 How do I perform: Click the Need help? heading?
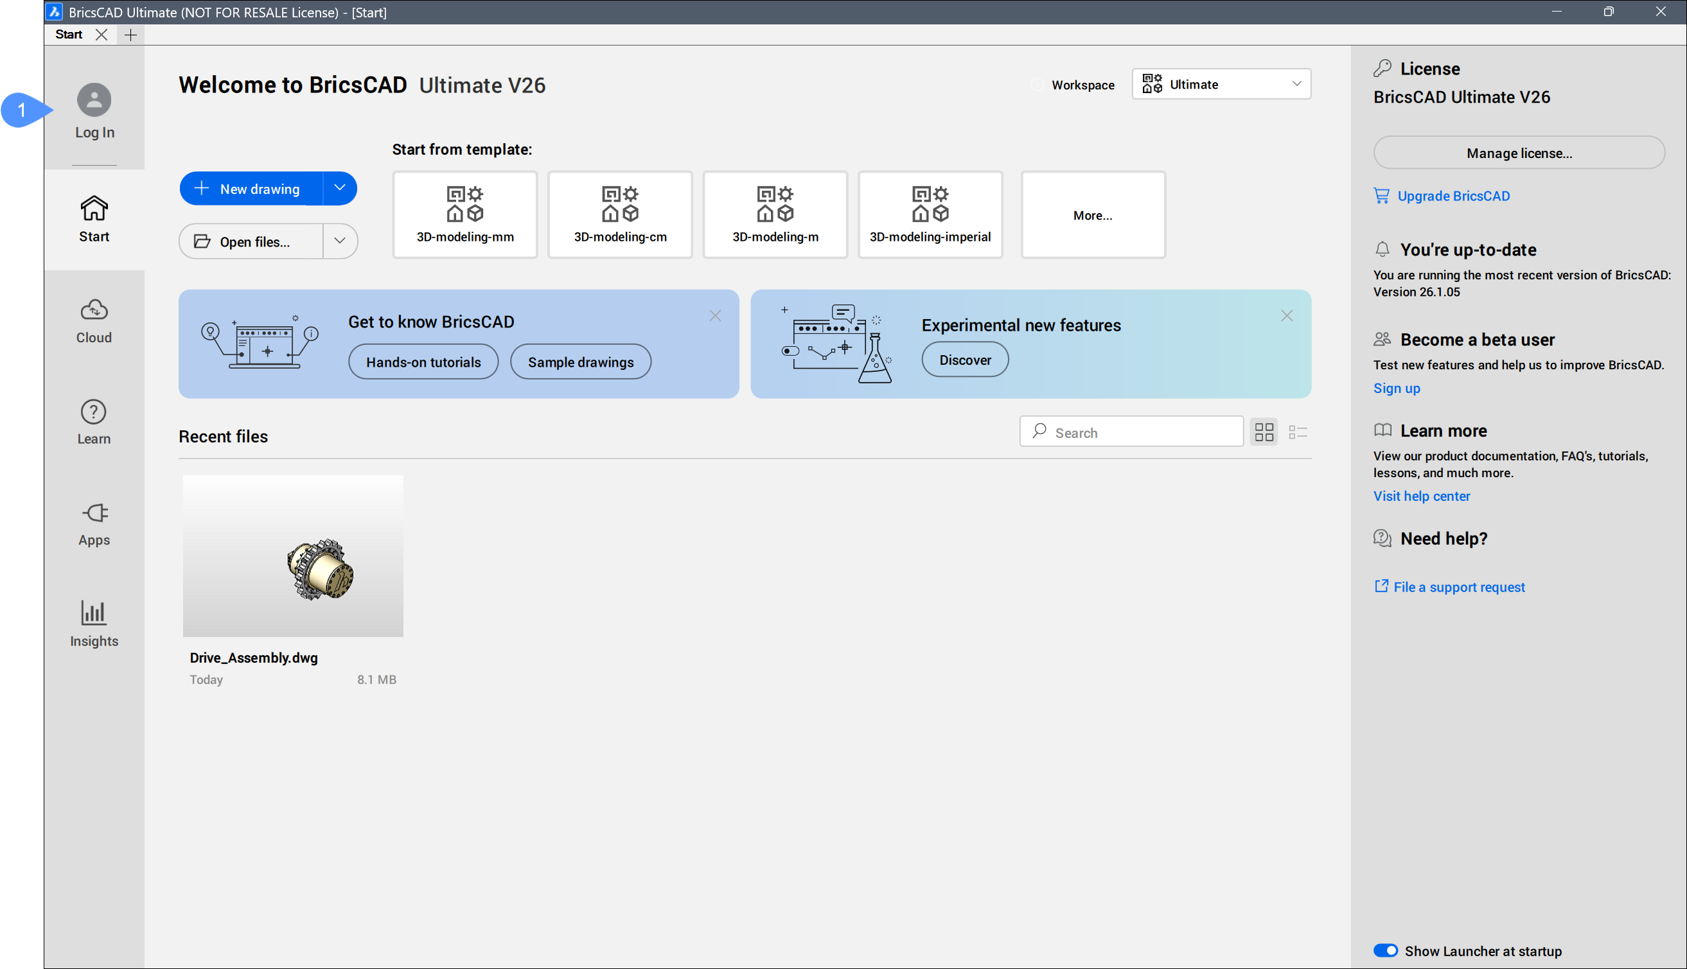click(1444, 538)
